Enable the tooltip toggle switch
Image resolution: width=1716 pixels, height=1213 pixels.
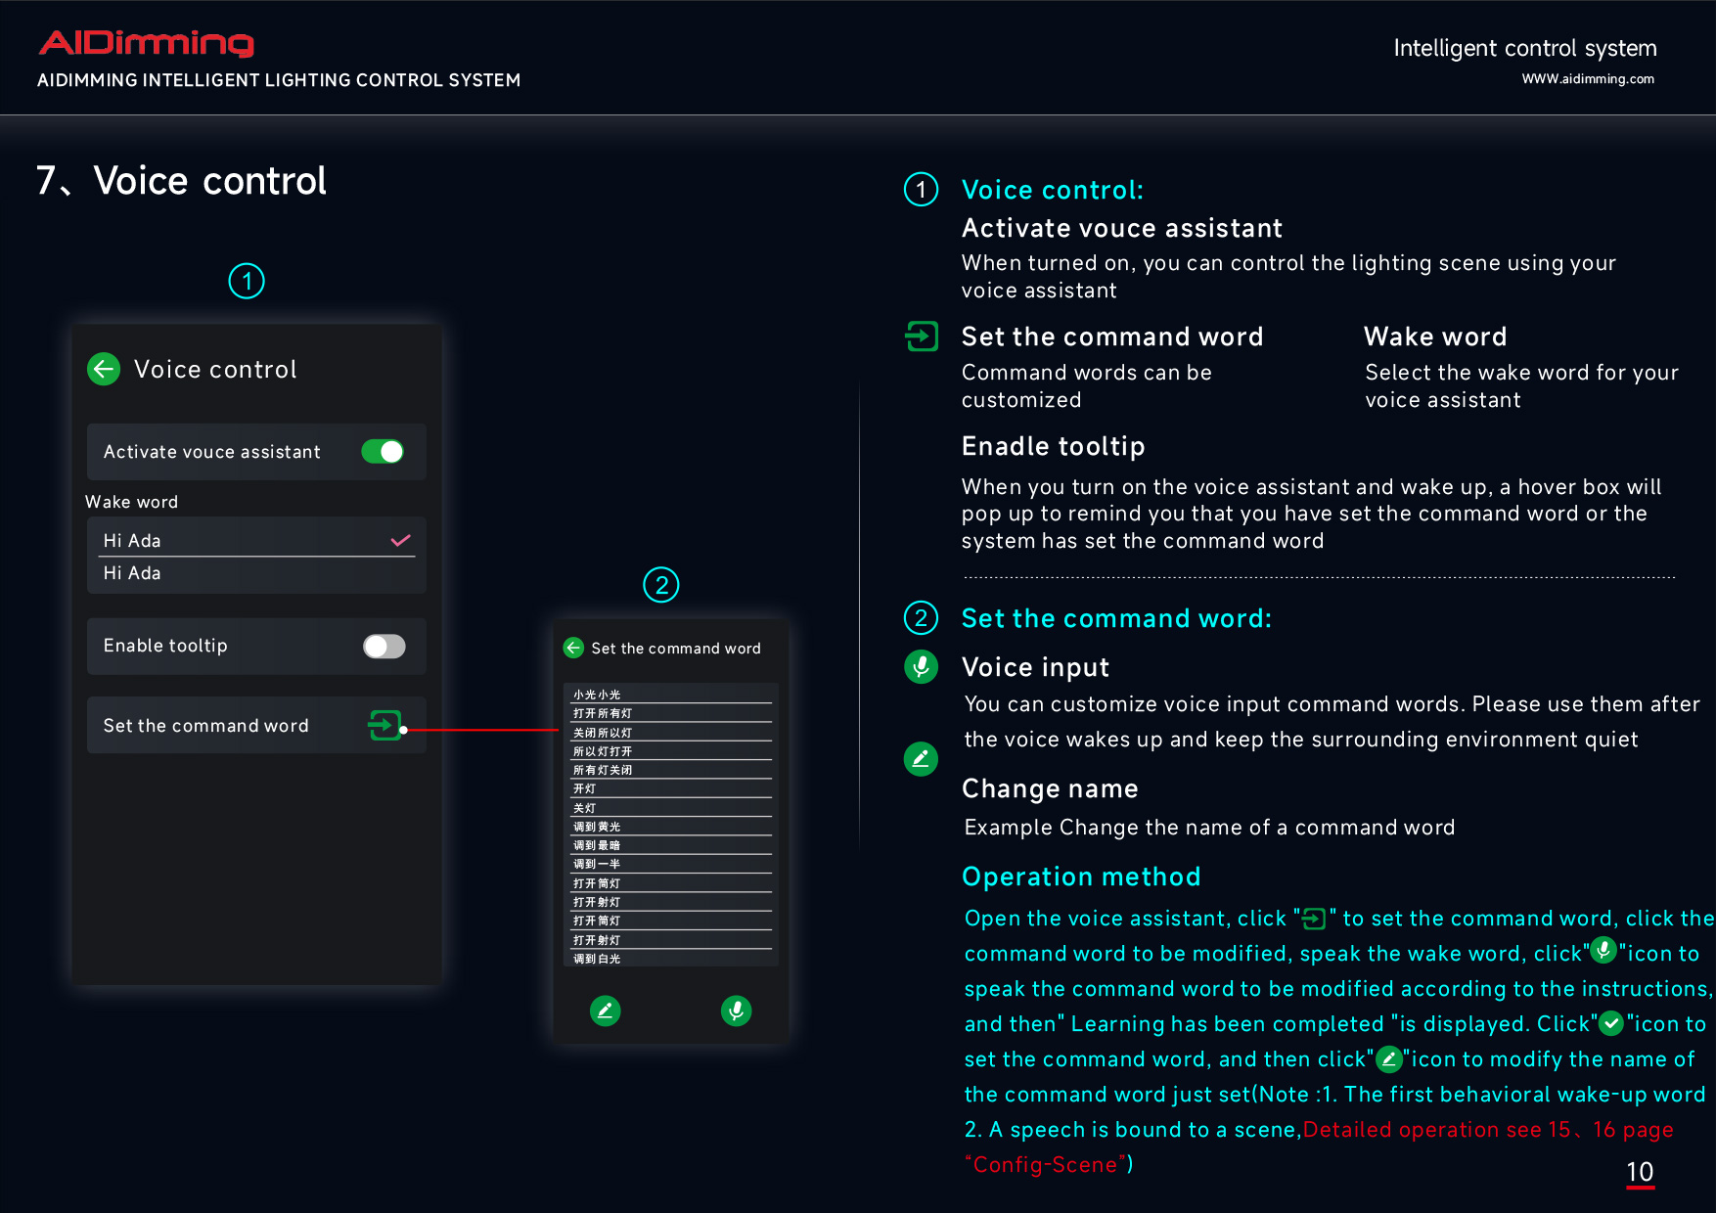(x=384, y=646)
